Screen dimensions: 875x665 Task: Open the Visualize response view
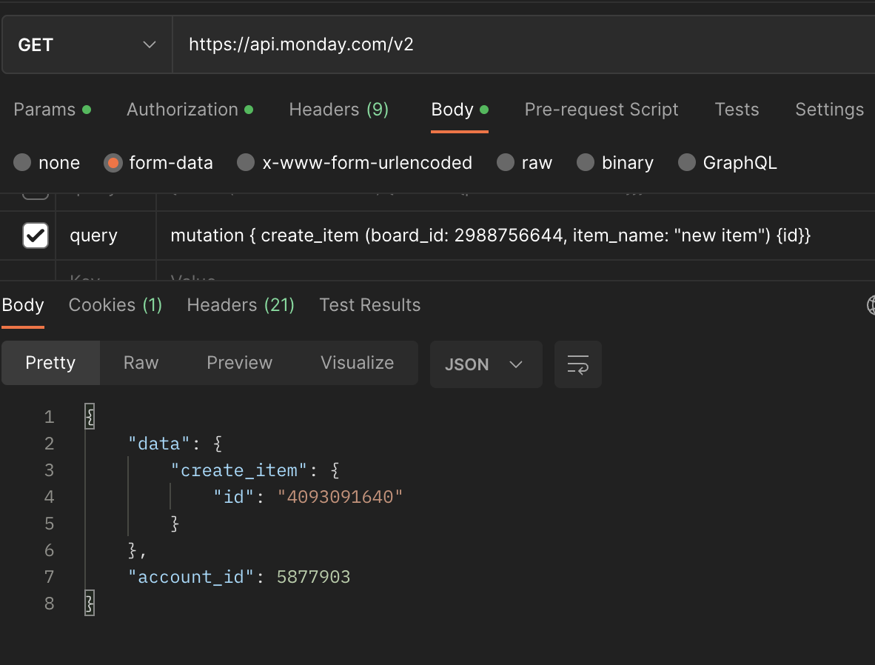(x=357, y=363)
